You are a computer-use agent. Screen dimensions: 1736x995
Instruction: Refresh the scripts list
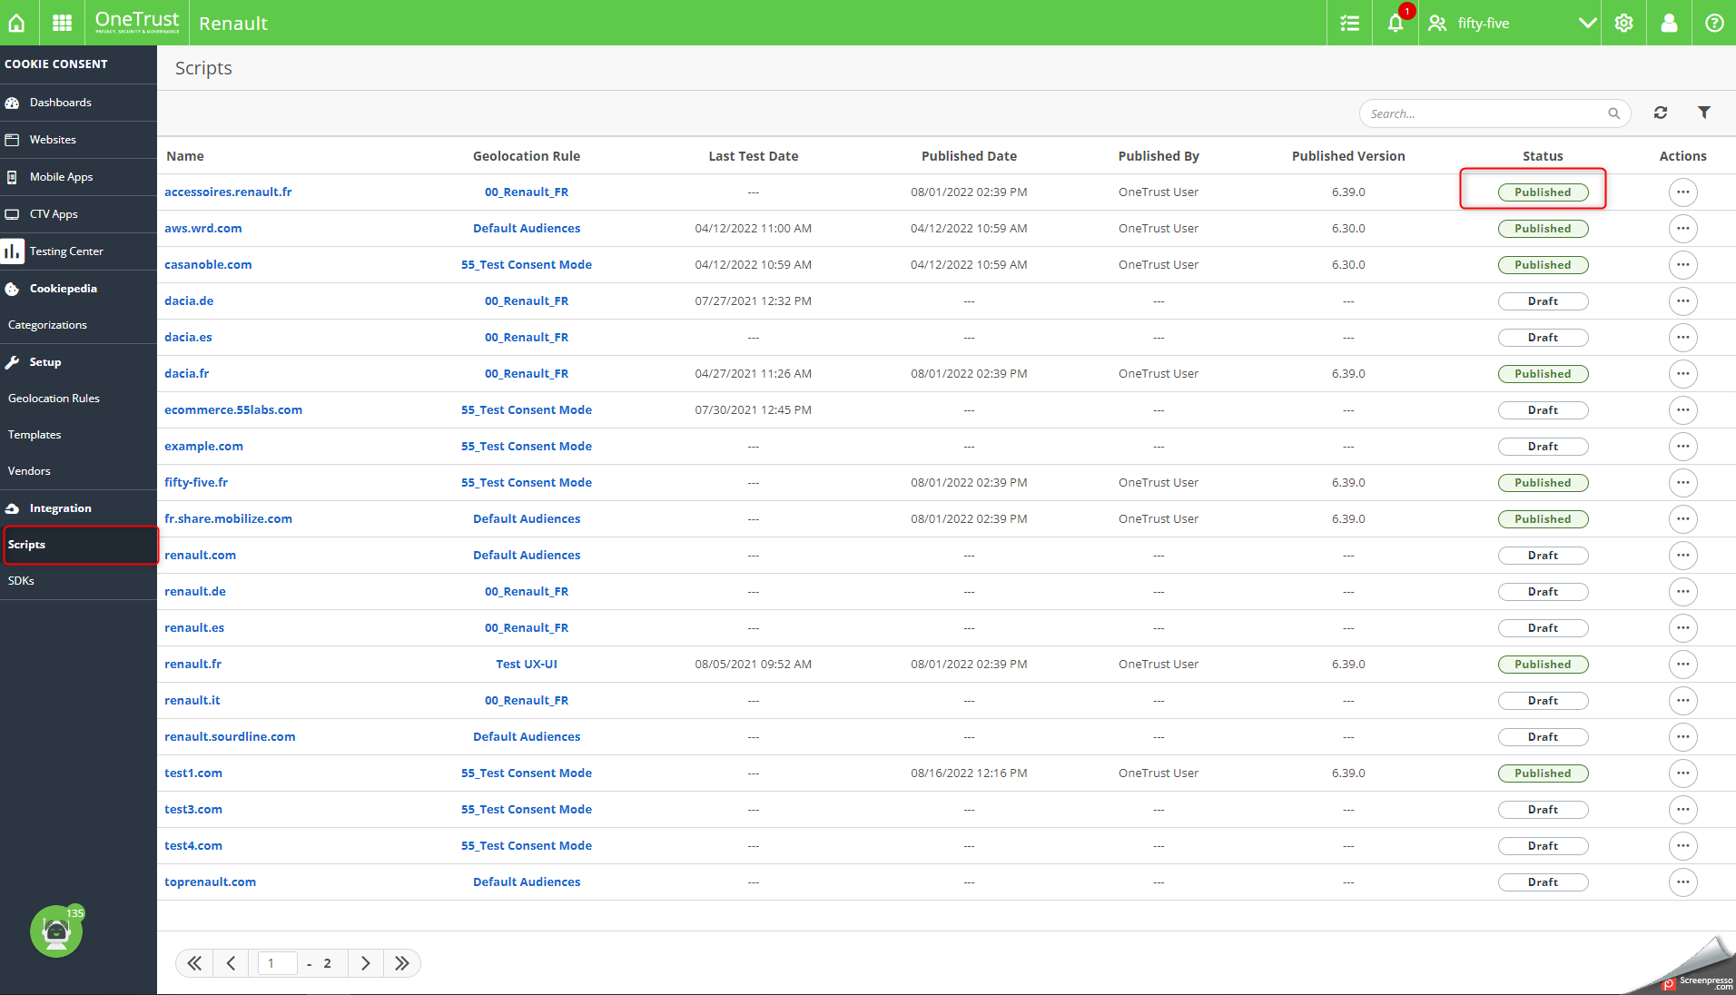(x=1661, y=113)
